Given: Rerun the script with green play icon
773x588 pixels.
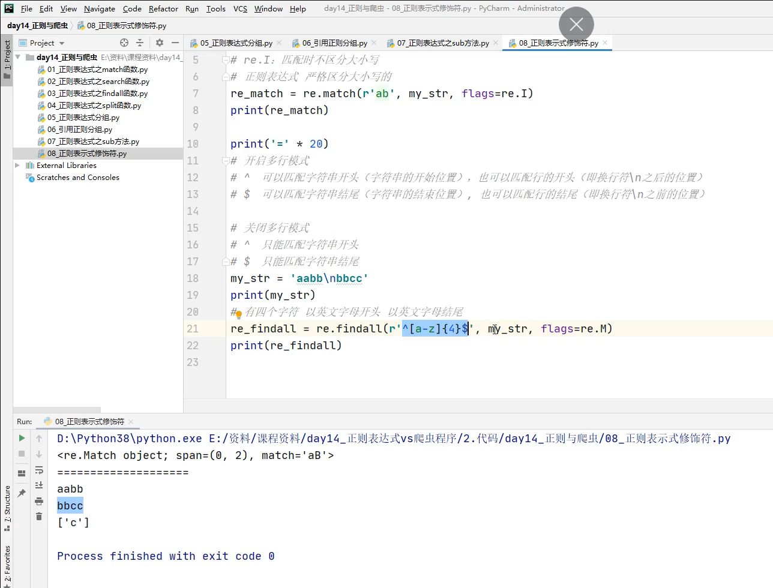Looking at the screenshot, I should pyautogui.click(x=22, y=438).
